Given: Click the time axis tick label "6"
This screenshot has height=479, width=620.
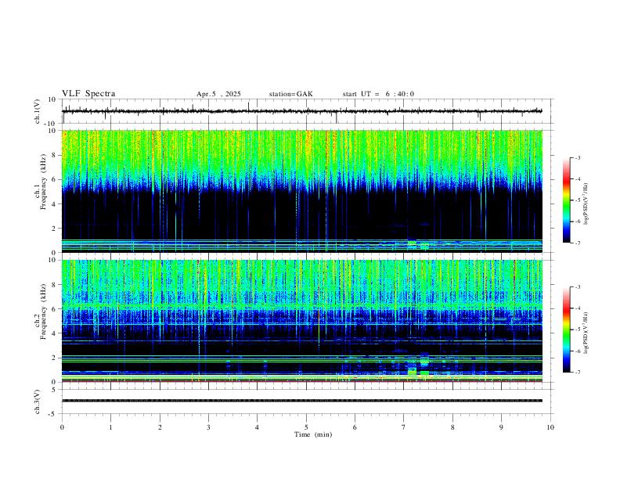Looking at the screenshot, I should pyautogui.click(x=355, y=427).
